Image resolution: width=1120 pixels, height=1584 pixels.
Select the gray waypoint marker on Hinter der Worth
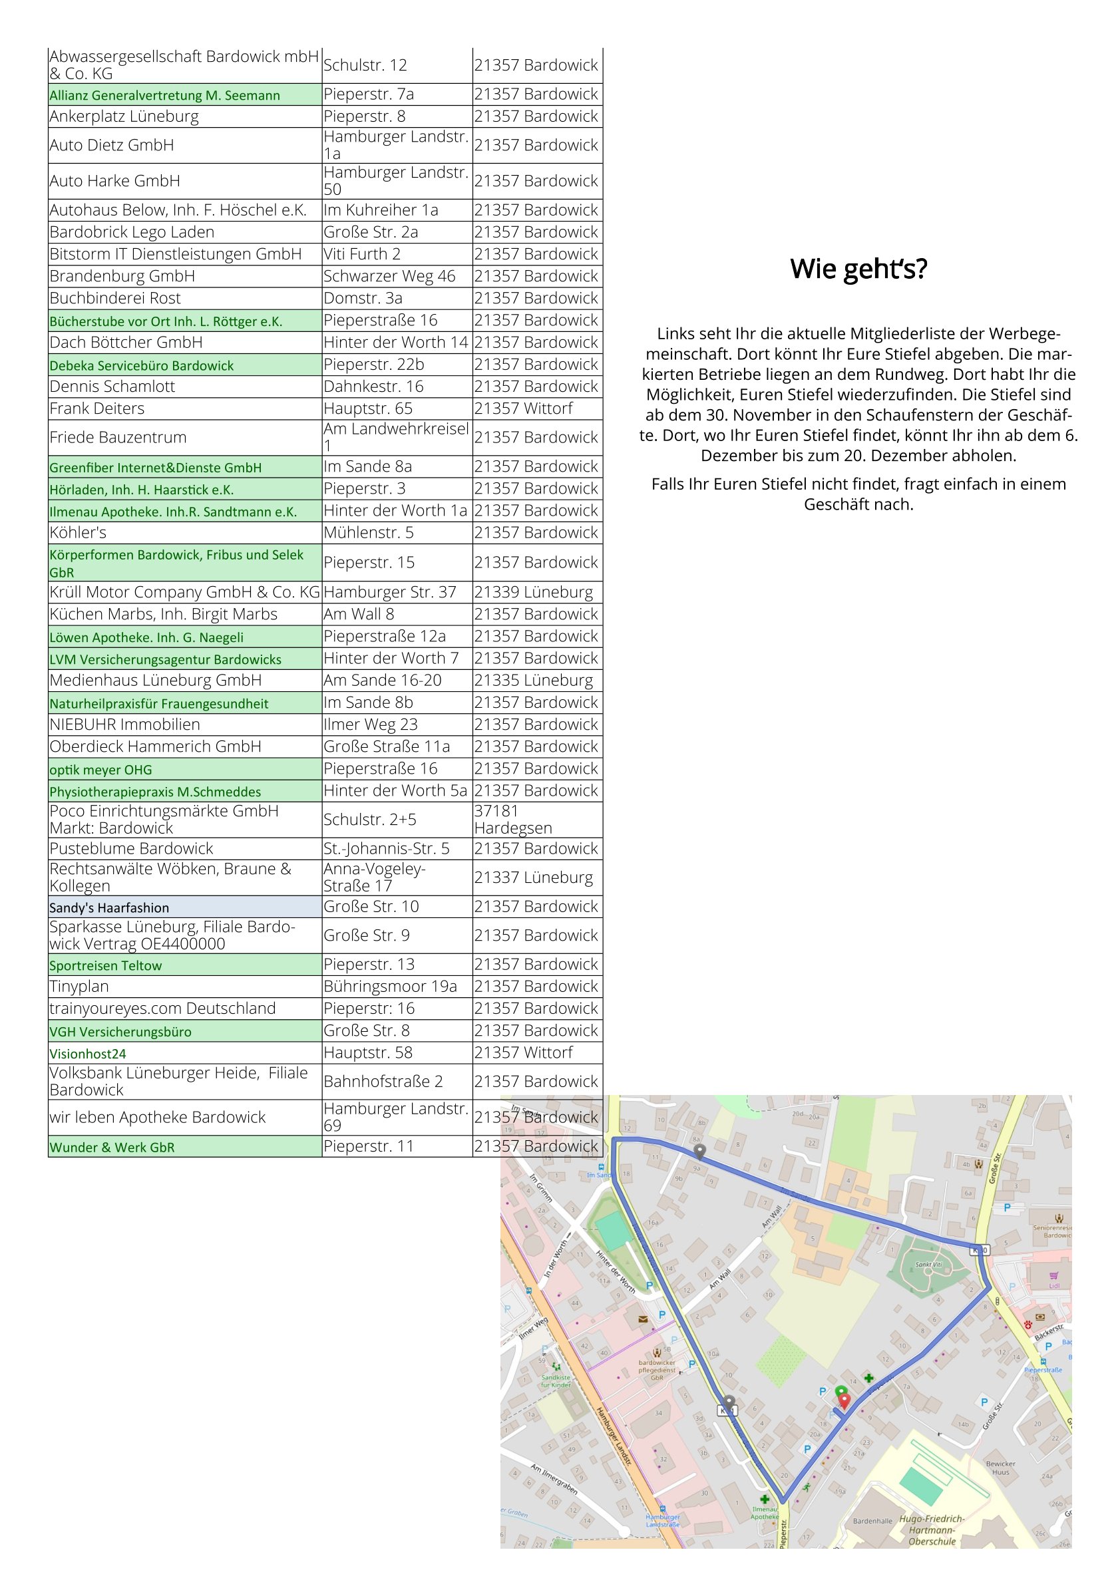click(x=729, y=1402)
